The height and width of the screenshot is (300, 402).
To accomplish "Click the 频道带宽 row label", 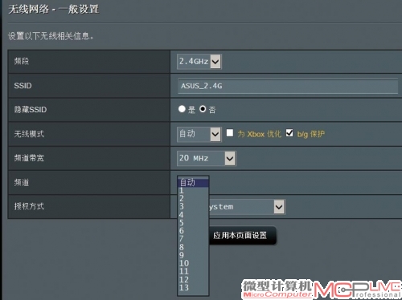I will tap(29, 158).
